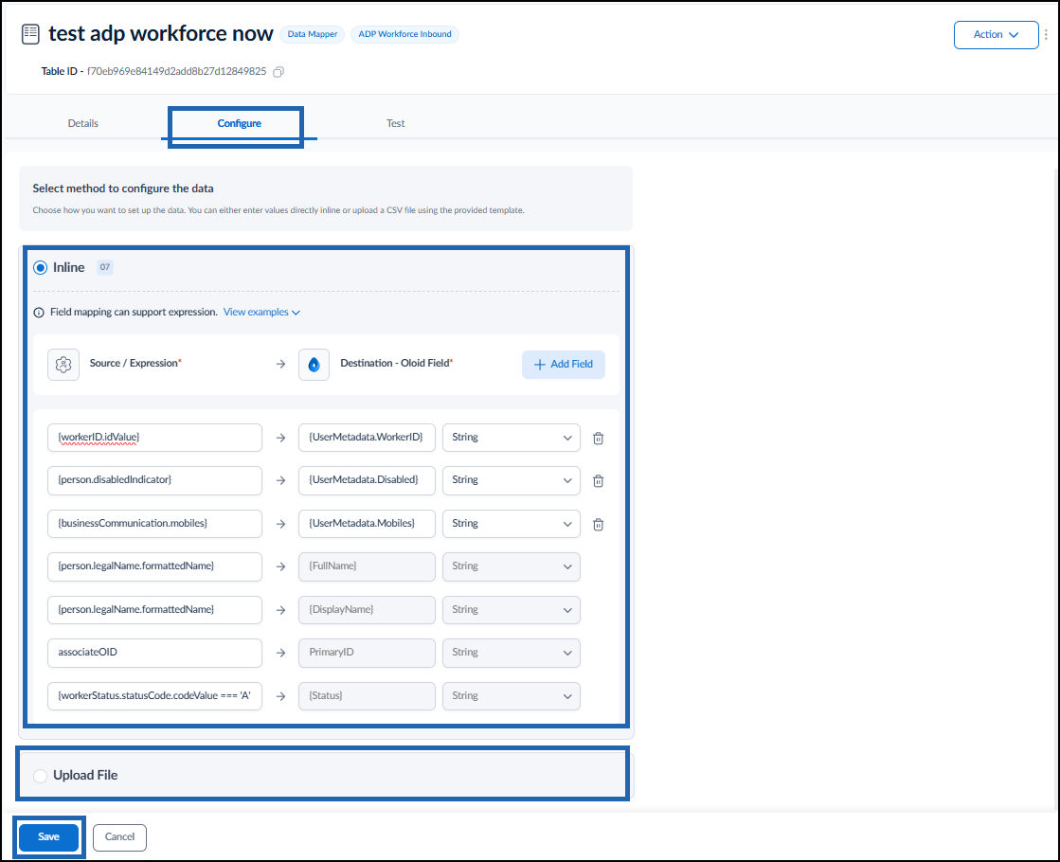This screenshot has width=1060, height=862.
Task: Copy the Table ID to clipboard
Action: point(278,72)
